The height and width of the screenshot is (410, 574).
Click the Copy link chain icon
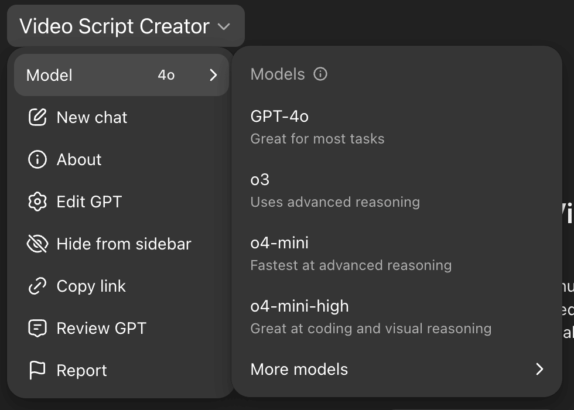tap(37, 286)
